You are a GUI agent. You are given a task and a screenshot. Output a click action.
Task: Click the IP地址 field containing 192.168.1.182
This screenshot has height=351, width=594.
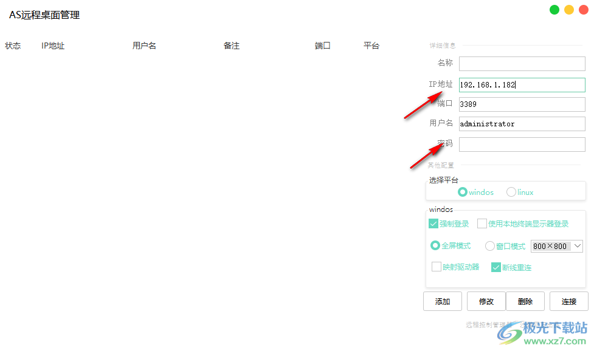click(x=522, y=85)
